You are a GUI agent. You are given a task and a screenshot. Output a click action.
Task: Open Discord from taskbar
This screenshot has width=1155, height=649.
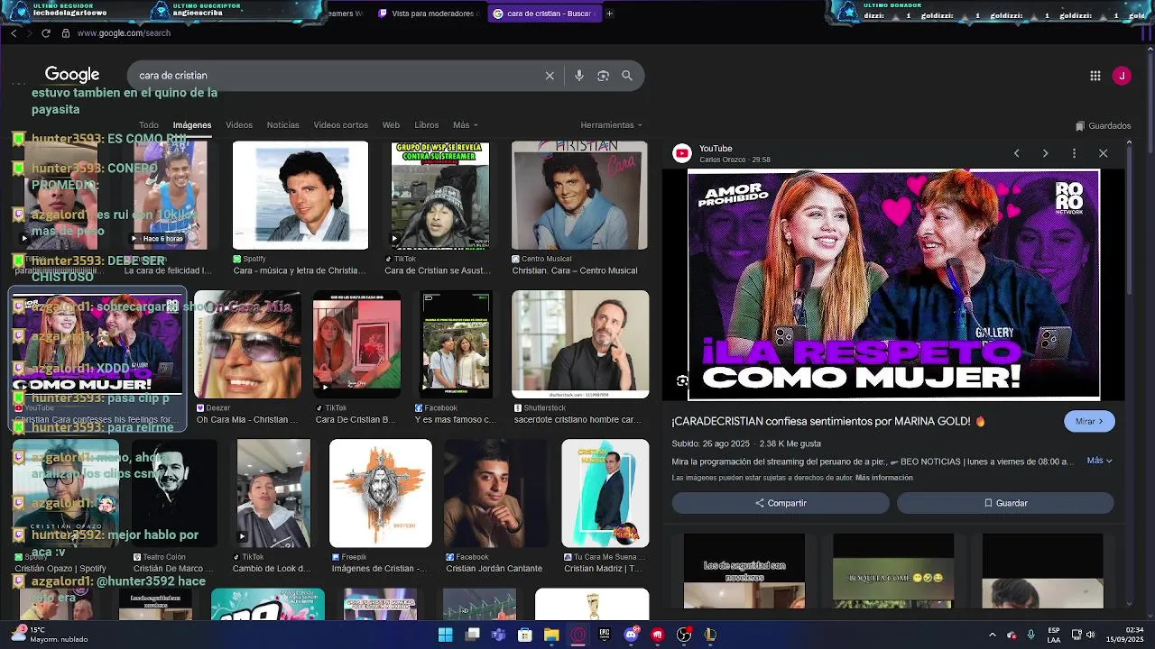pyautogui.click(x=632, y=635)
